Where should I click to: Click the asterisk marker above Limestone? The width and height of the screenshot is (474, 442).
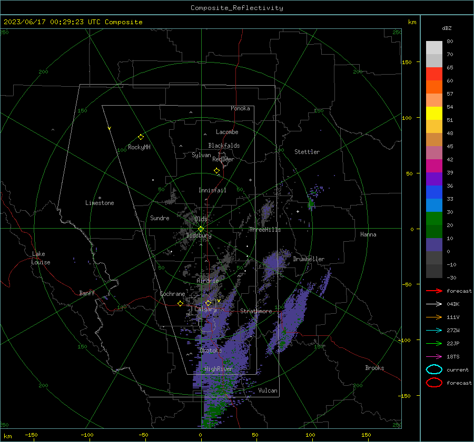[100, 198]
